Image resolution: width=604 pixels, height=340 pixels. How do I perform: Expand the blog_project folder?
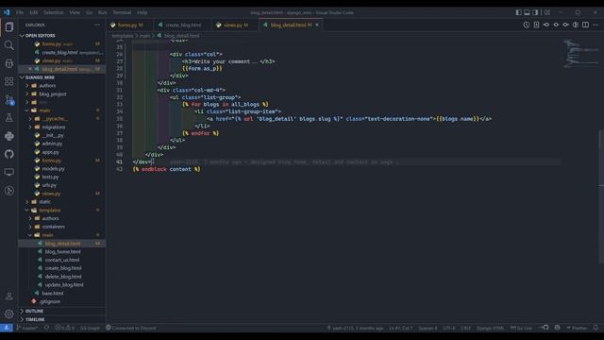(x=61, y=94)
